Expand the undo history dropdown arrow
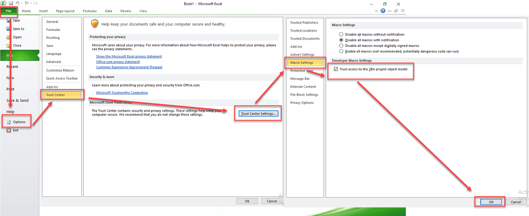This screenshot has height=216, width=529. click(21, 3)
